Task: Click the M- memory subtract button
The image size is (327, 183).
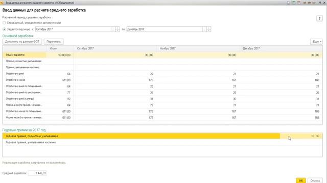Action: click(314, 3)
